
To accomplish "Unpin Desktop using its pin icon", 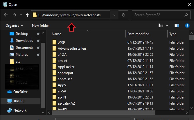I will pos(38,34).
